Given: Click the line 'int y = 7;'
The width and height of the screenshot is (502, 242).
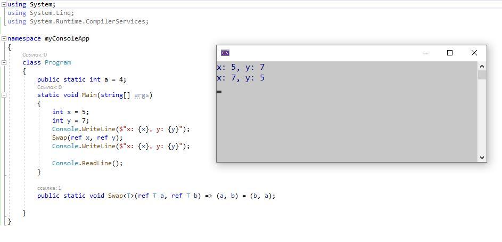Looking at the screenshot, I should point(71,120).
